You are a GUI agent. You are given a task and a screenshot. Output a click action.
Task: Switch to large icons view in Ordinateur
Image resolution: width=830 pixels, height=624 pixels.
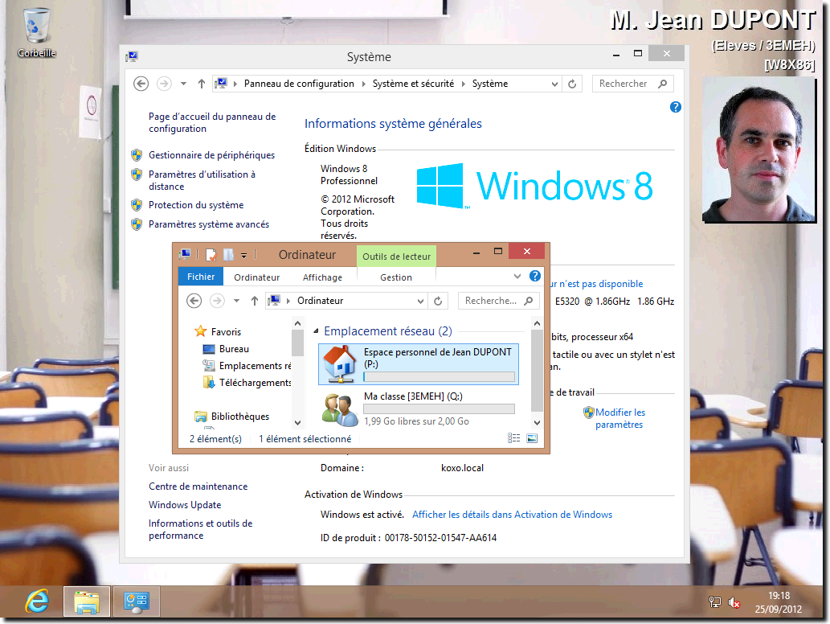[x=532, y=438]
